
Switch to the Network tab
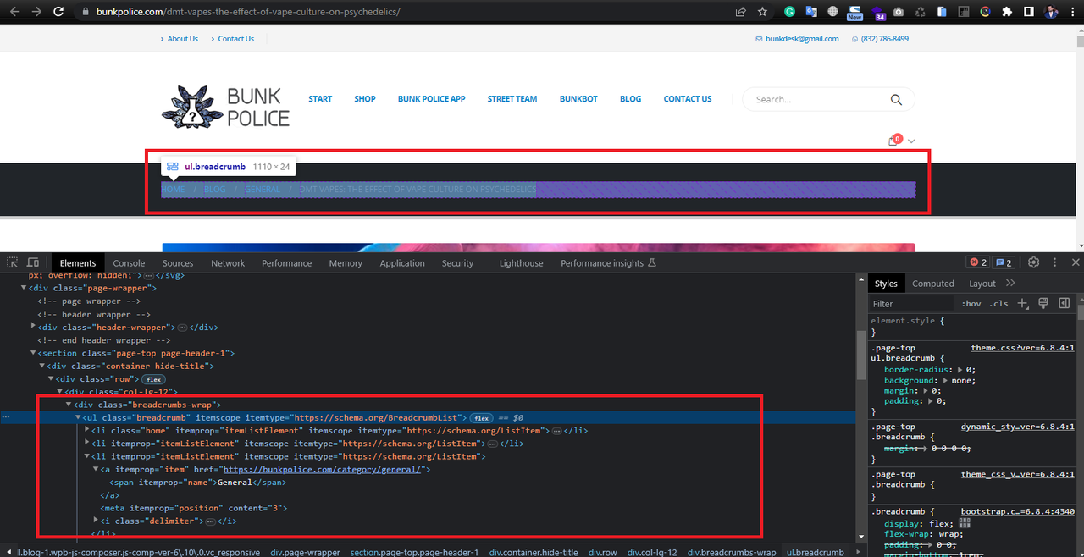point(228,263)
